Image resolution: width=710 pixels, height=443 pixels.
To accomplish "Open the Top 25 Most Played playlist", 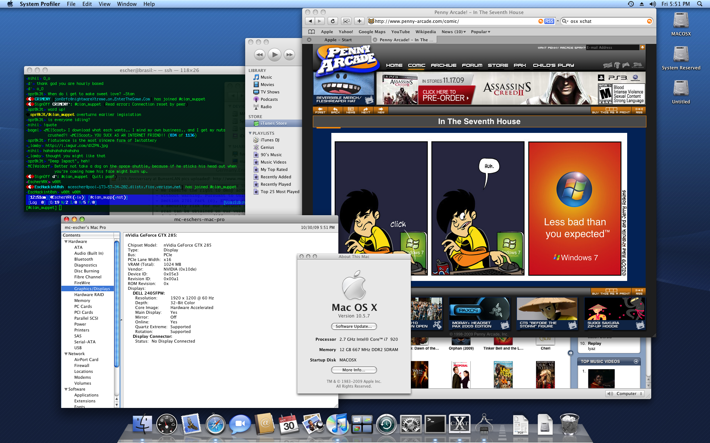I will [x=274, y=192].
